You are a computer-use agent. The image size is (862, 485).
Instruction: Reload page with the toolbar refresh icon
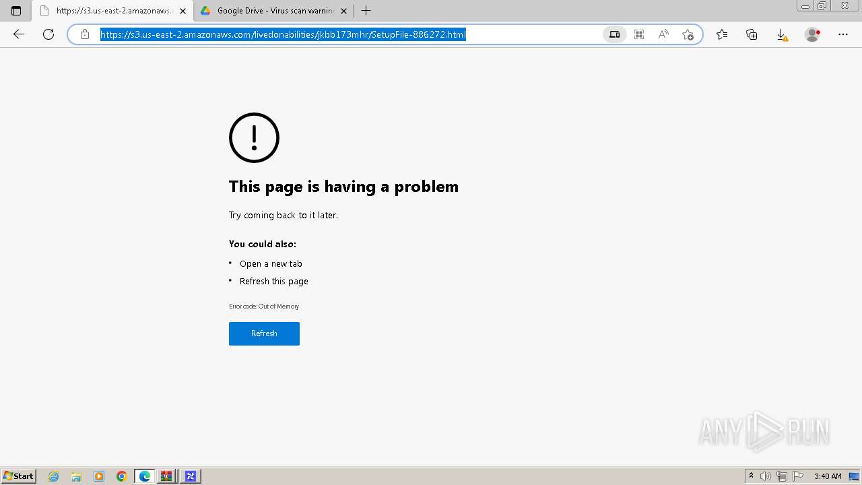[48, 34]
